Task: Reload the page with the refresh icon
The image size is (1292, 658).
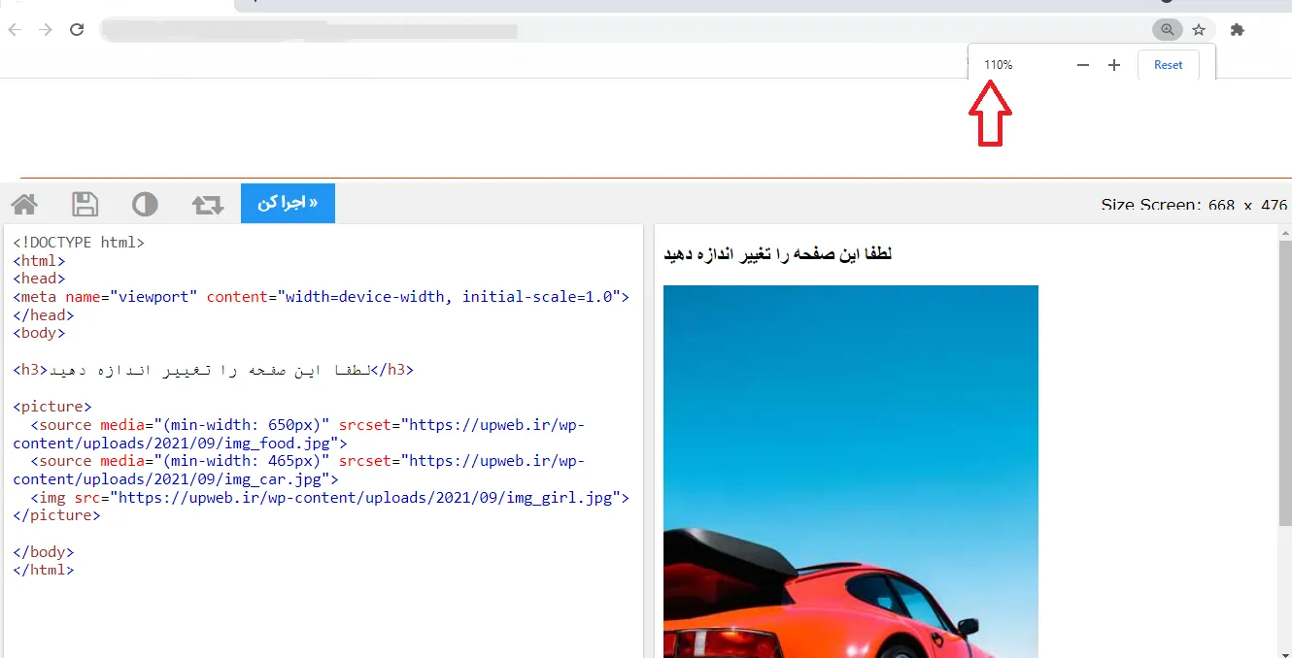Action: [77, 30]
